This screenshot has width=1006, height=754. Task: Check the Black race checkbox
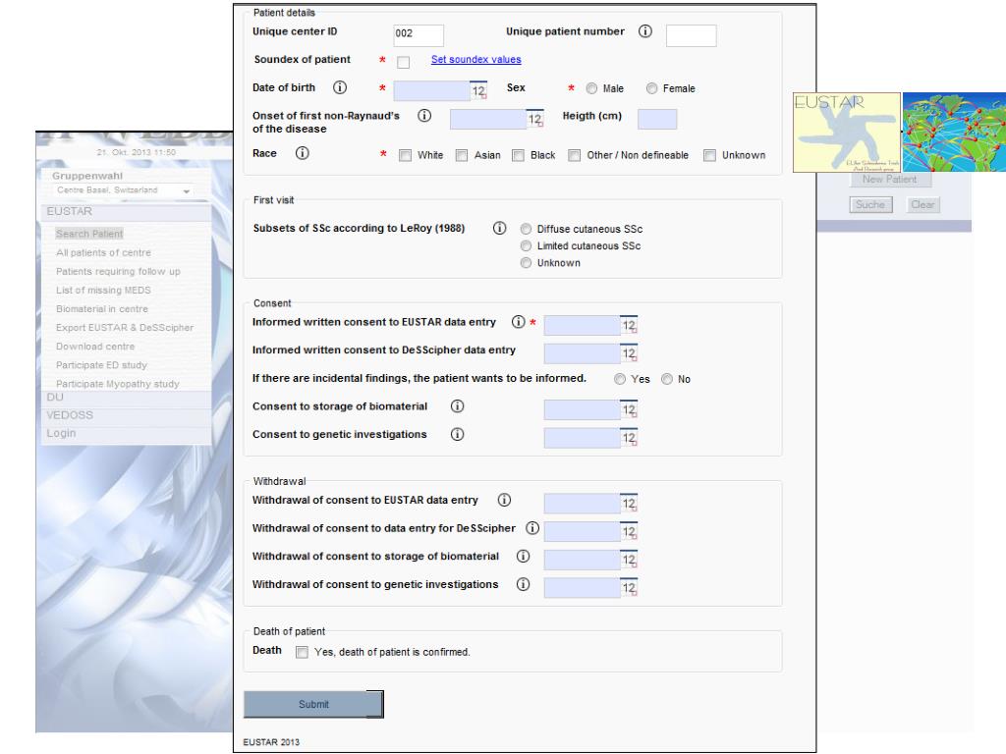click(x=518, y=155)
